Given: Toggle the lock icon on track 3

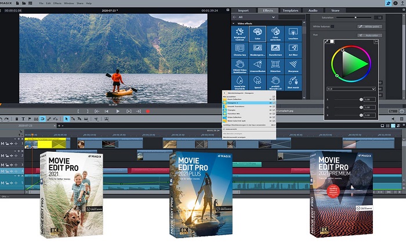Looking at the screenshot, I should [x=7, y=165].
